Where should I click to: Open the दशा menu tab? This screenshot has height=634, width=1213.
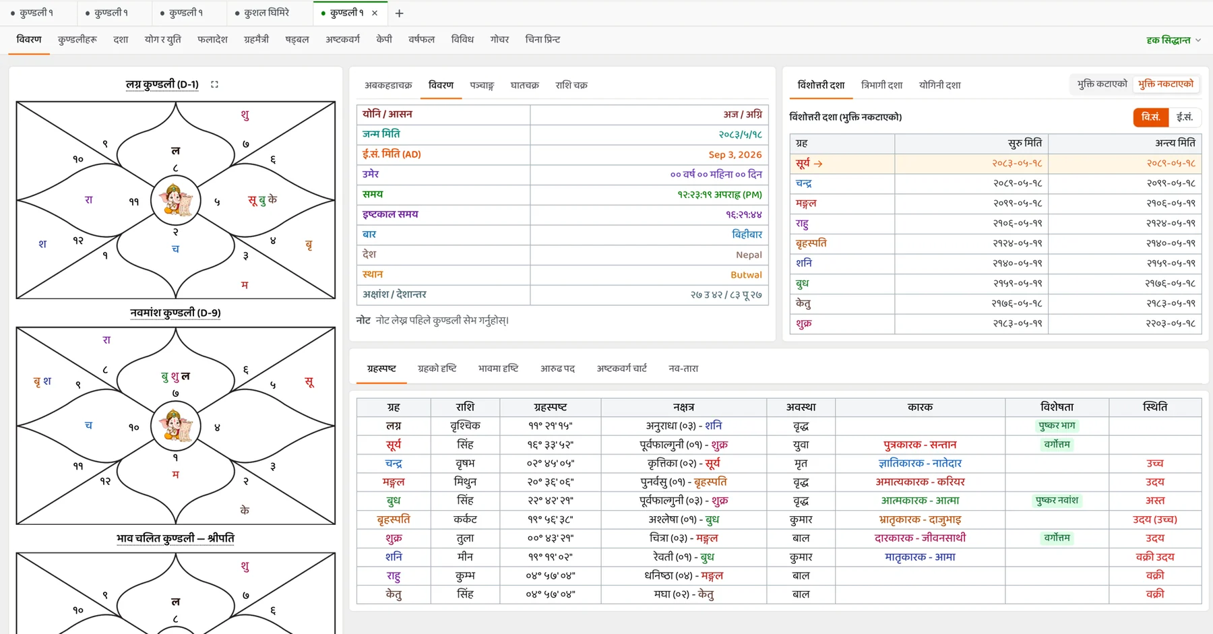pyautogui.click(x=121, y=40)
